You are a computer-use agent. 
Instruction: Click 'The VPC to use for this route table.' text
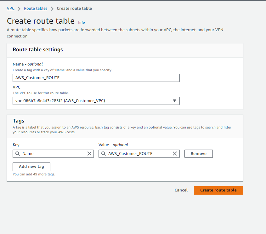(x=41, y=93)
